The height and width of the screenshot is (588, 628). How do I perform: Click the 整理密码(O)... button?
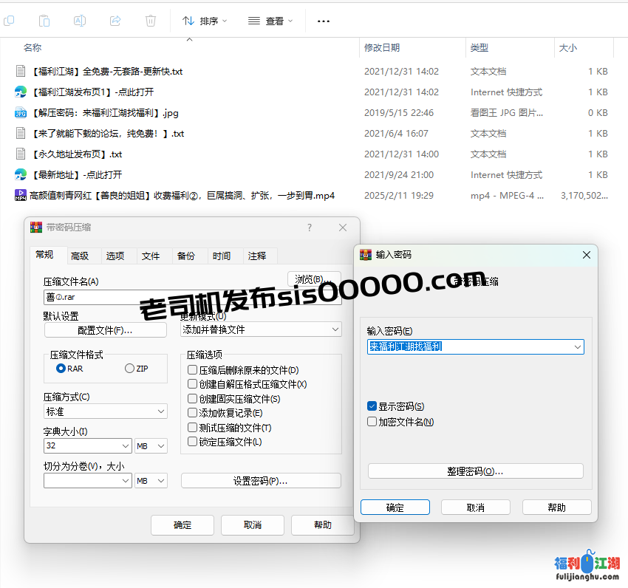[x=475, y=471]
